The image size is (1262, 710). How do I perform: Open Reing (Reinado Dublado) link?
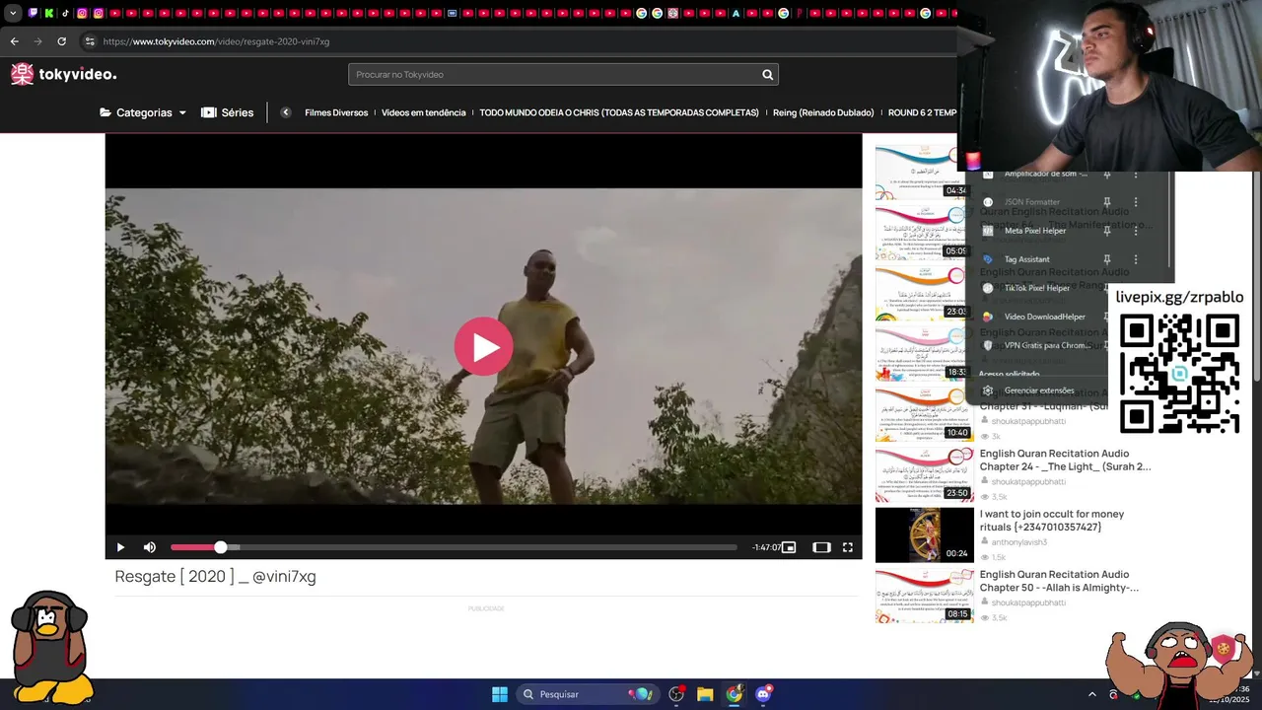[823, 112]
